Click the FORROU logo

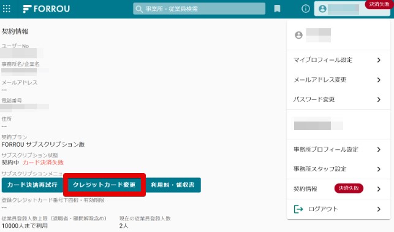point(46,9)
